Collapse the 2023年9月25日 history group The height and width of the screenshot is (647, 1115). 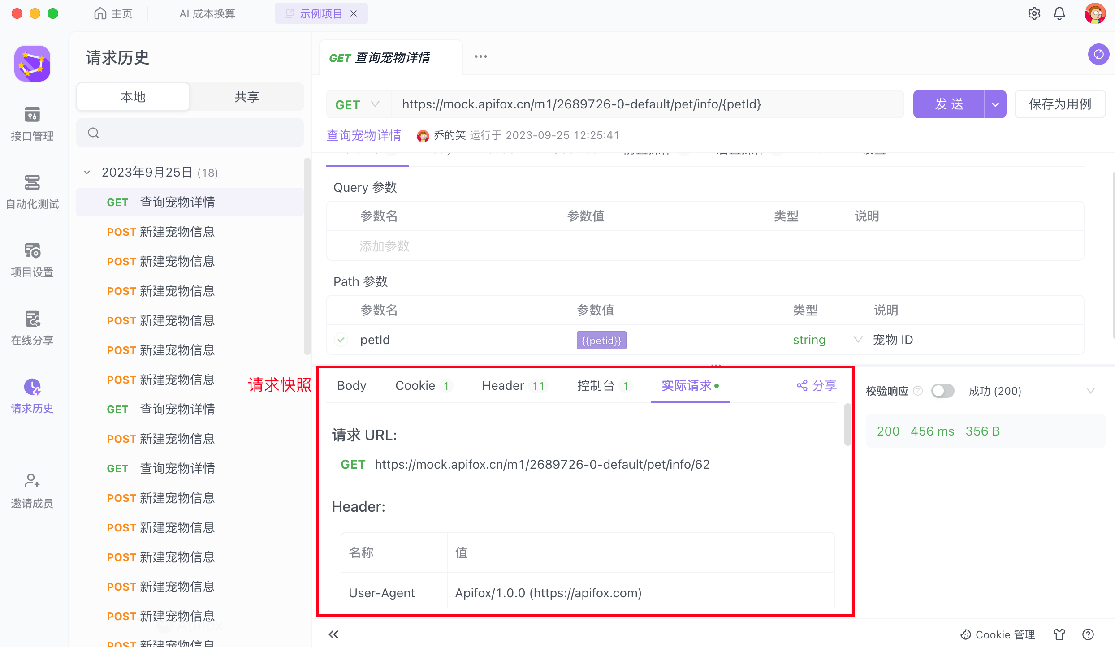click(x=87, y=173)
